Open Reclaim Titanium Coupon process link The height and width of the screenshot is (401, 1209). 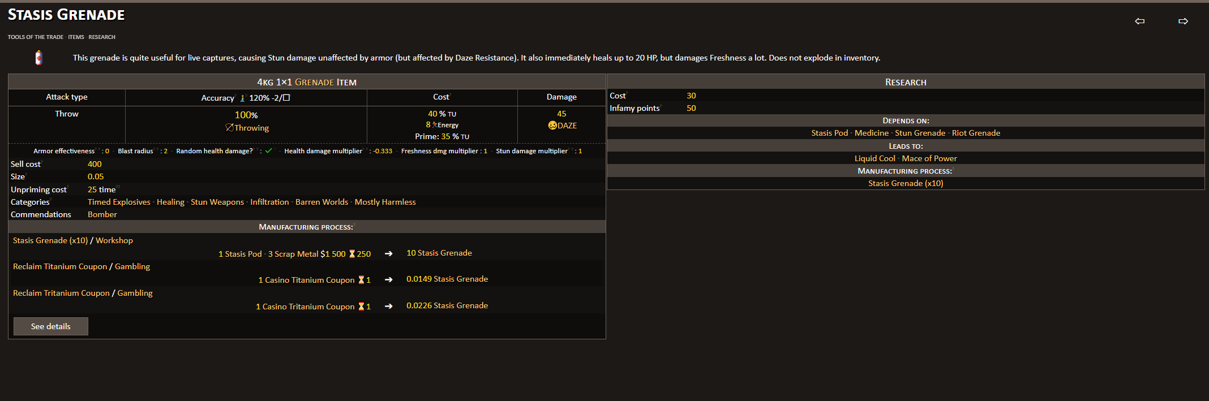(x=60, y=266)
